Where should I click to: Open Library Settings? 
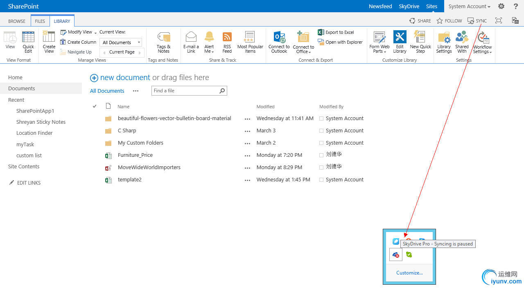pyautogui.click(x=444, y=42)
